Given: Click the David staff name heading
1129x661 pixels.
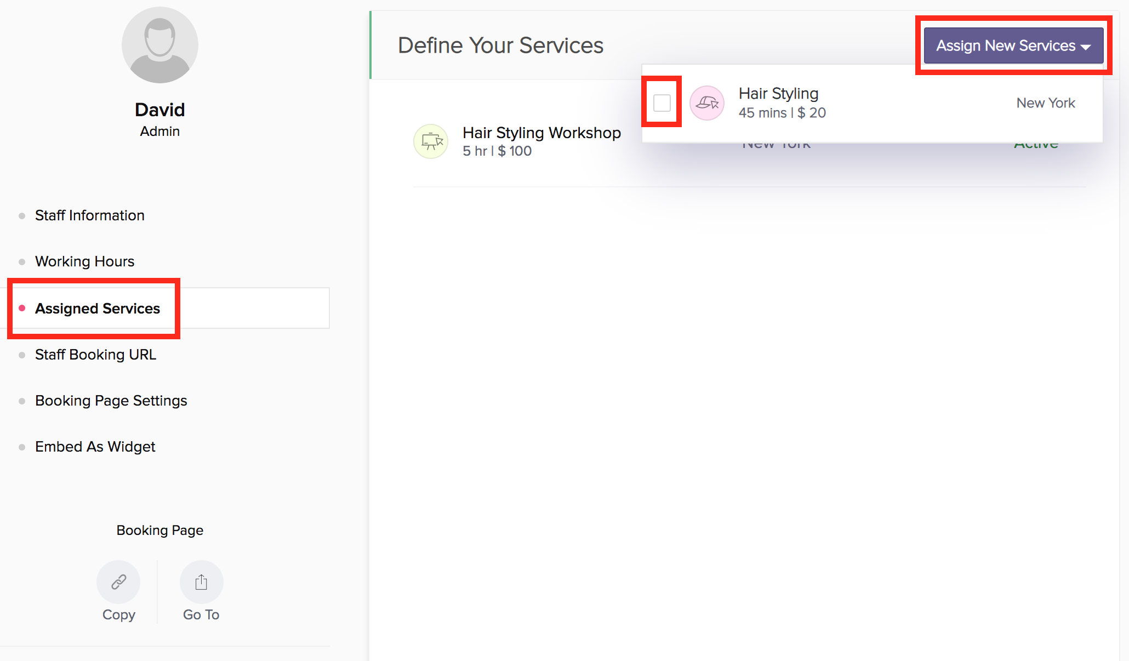Looking at the screenshot, I should [x=159, y=110].
